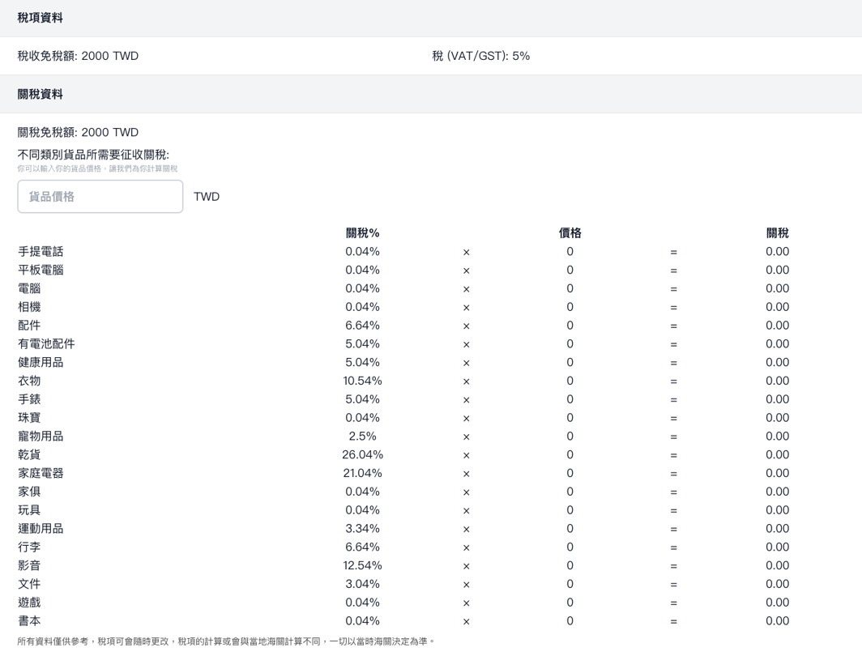Click the TWD label beside the price input
Viewport: 862px width, 656px height.
coord(207,197)
